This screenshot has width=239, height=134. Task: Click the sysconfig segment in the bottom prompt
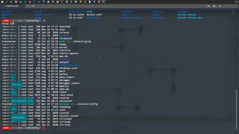[32, 128]
